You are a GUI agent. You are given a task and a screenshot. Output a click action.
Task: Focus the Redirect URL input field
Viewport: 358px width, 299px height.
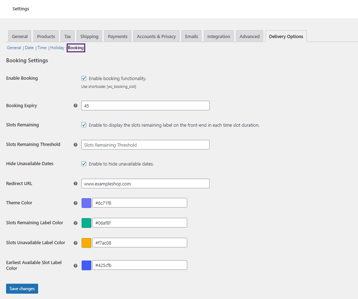145,183
